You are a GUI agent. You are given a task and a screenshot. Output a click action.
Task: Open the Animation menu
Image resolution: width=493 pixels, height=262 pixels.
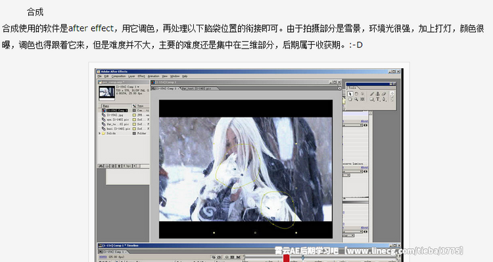(x=153, y=76)
